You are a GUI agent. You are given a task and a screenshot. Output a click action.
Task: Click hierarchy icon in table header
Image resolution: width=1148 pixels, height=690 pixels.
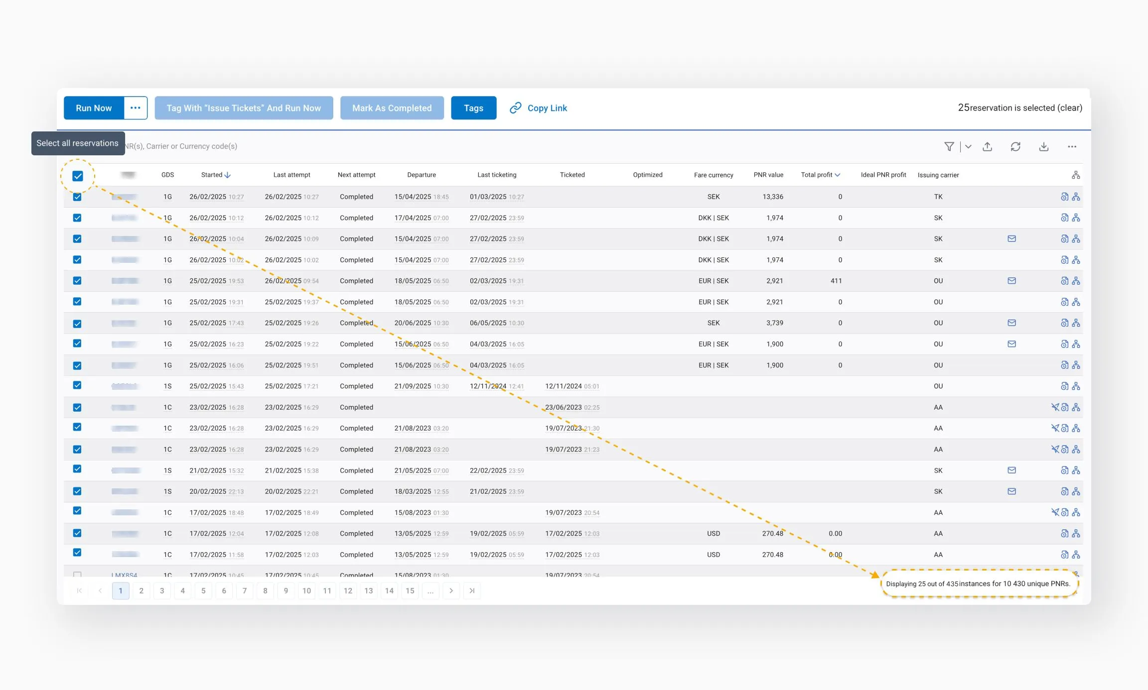tap(1076, 175)
